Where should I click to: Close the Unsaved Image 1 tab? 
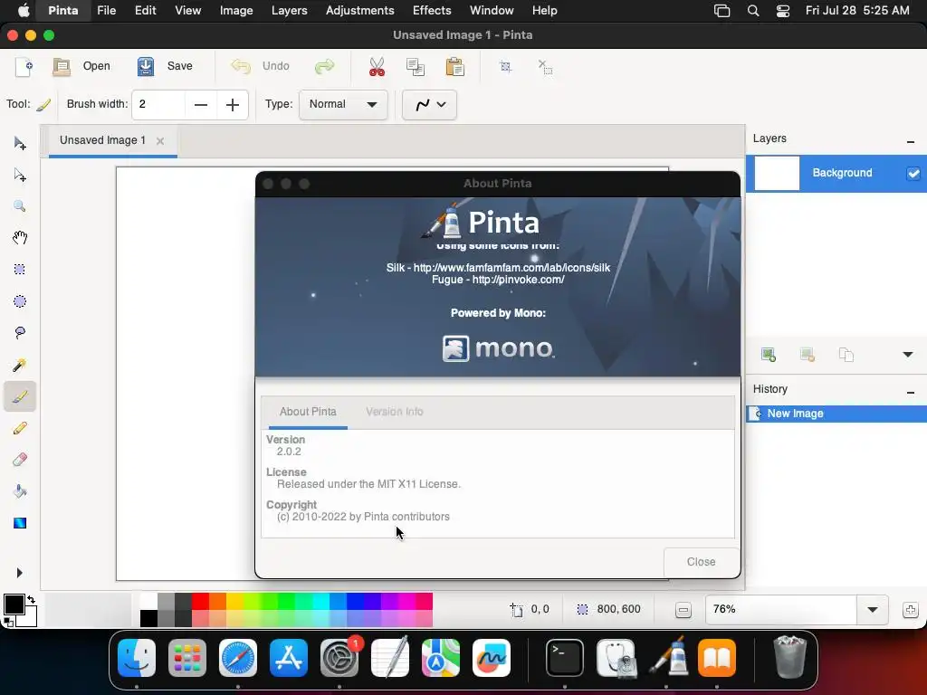coord(159,140)
